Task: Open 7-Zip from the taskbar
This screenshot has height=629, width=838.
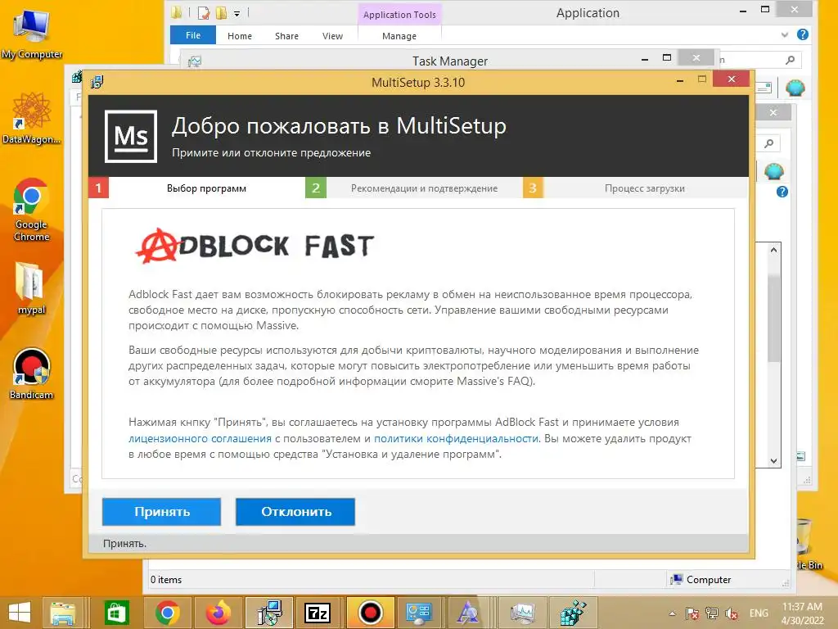Action: tap(318, 613)
